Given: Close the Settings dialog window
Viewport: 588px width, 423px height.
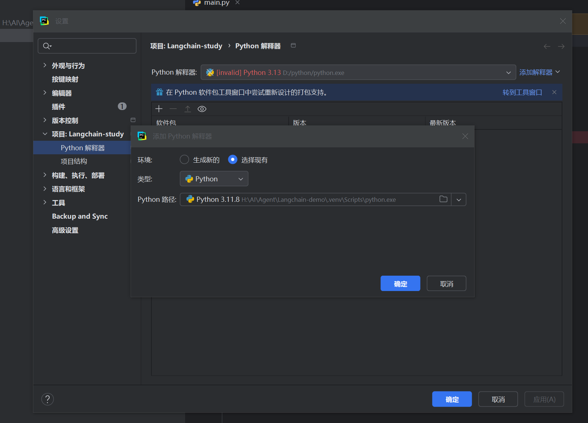Looking at the screenshot, I should pyautogui.click(x=563, y=21).
